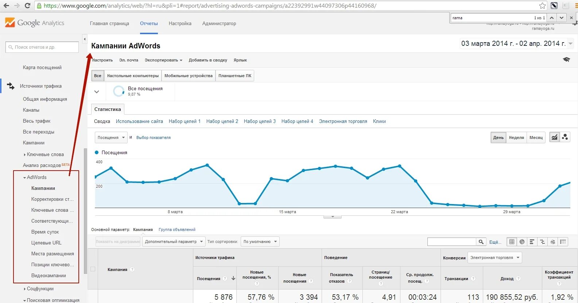578x303 pixels.
Task: Click the Google Analytics logo
Action: click(x=35, y=23)
